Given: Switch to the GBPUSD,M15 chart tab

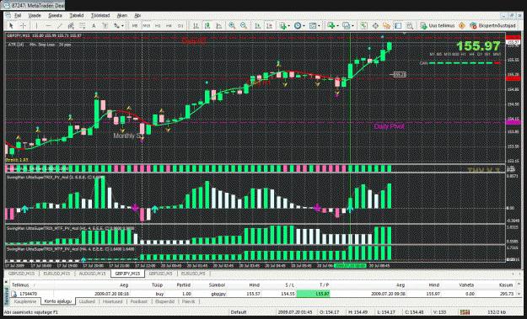Looking at the screenshot, I should tap(22, 274).
